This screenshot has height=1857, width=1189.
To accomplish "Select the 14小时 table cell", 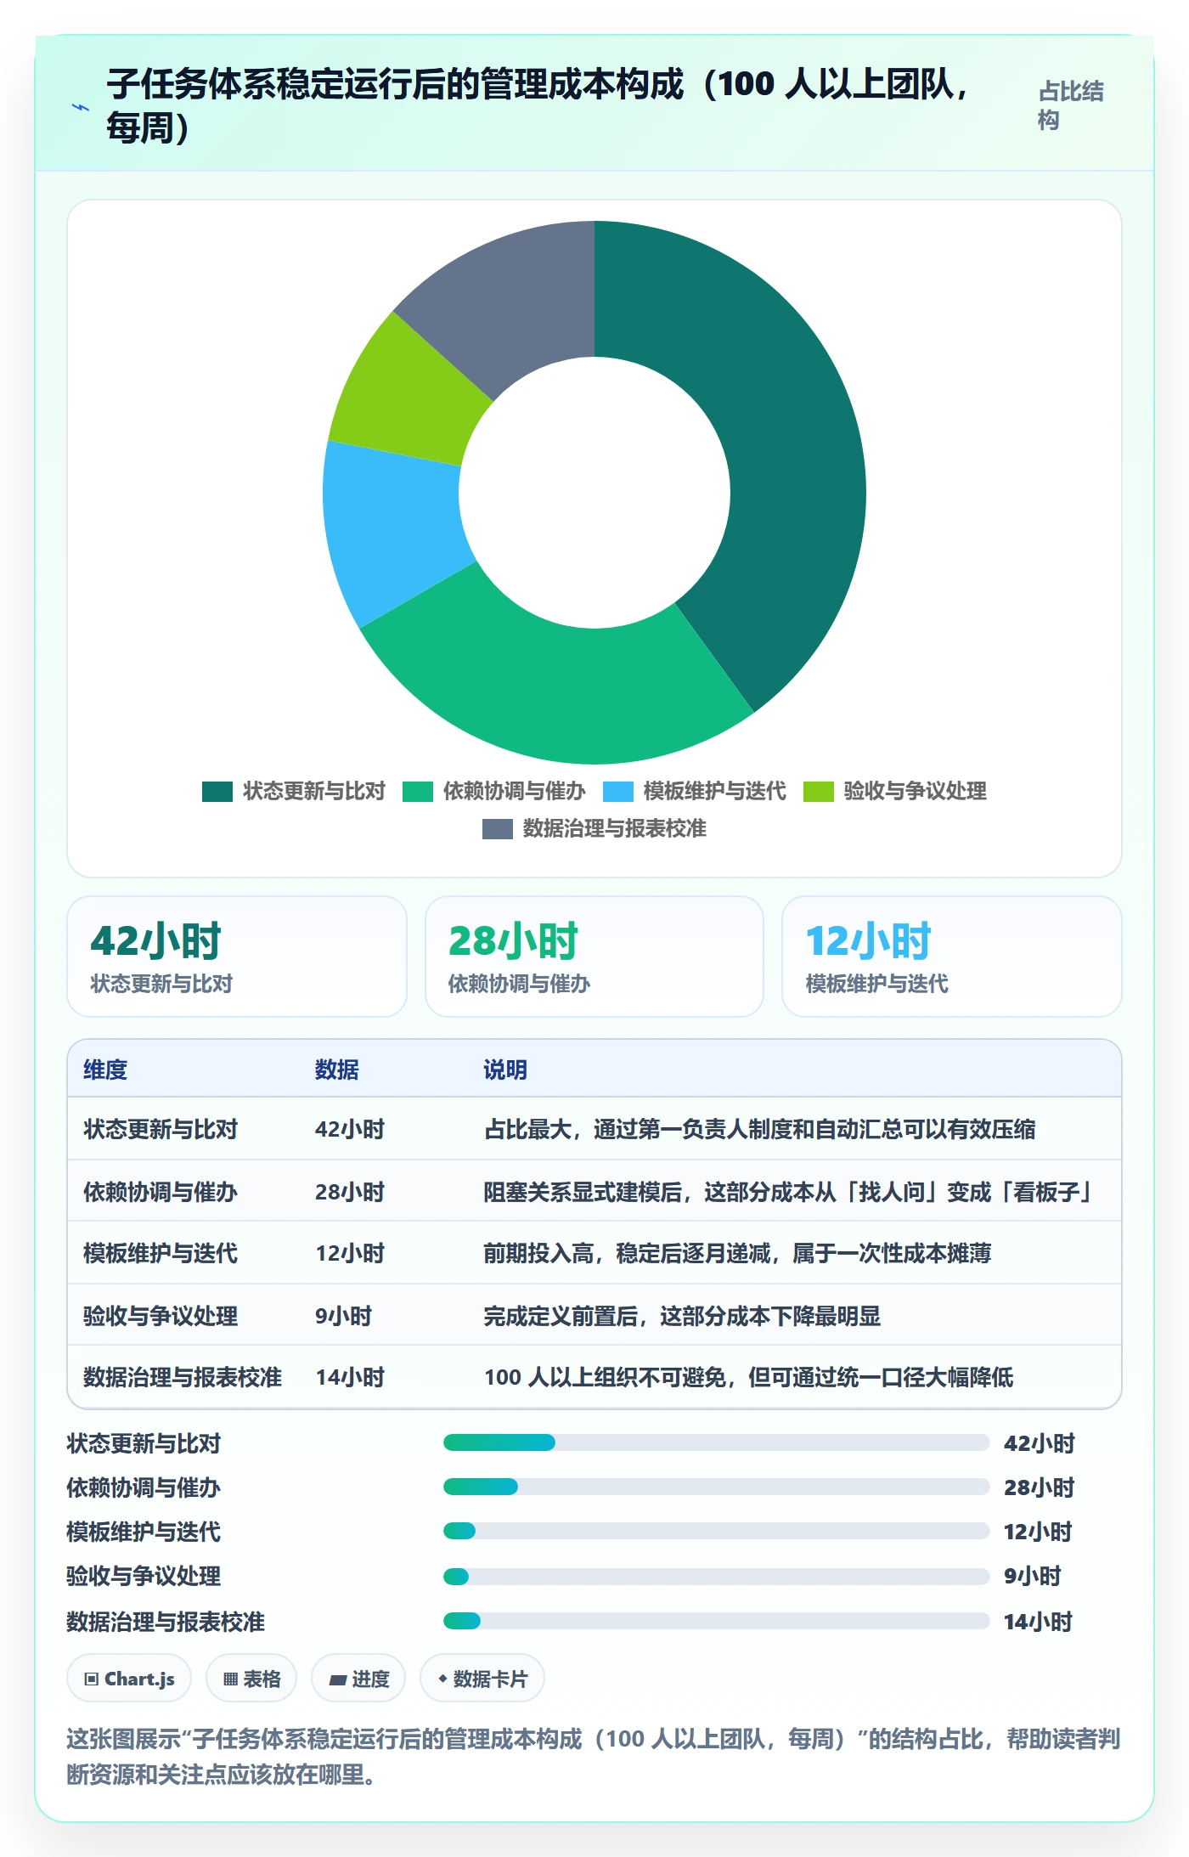I will (350, 1377).
